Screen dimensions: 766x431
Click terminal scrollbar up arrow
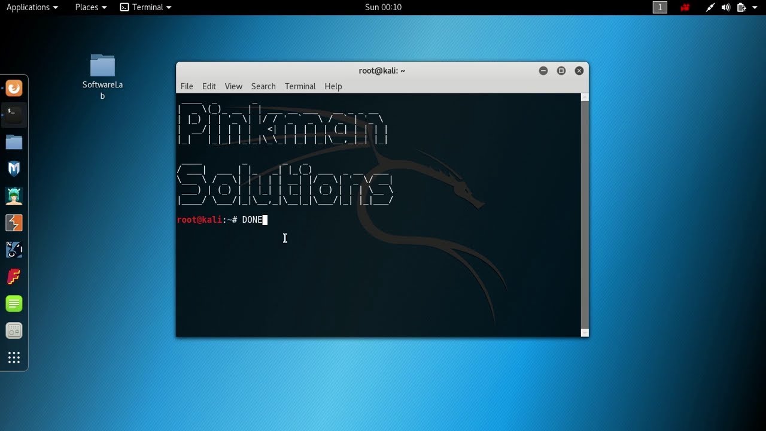[x=585, y=97]
